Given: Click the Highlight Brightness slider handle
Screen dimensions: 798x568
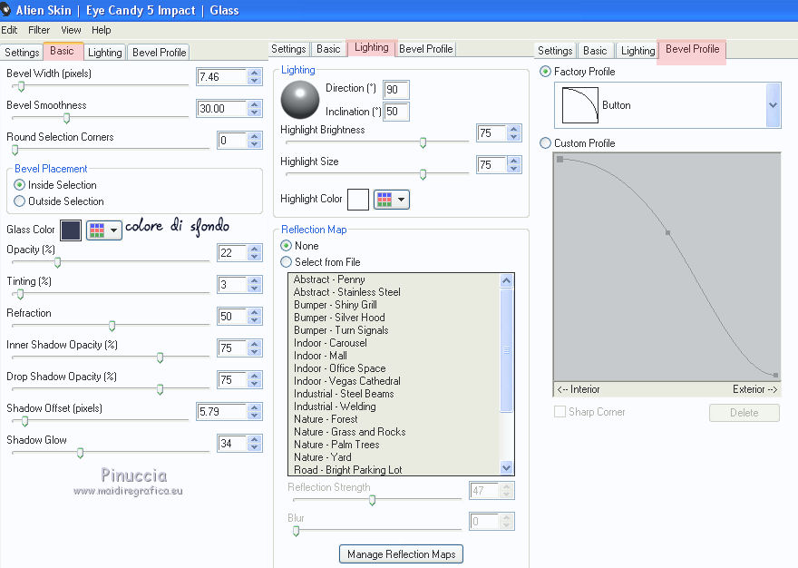Looking at the screenshot, I should pyautogui.click(x=423, y=142).
